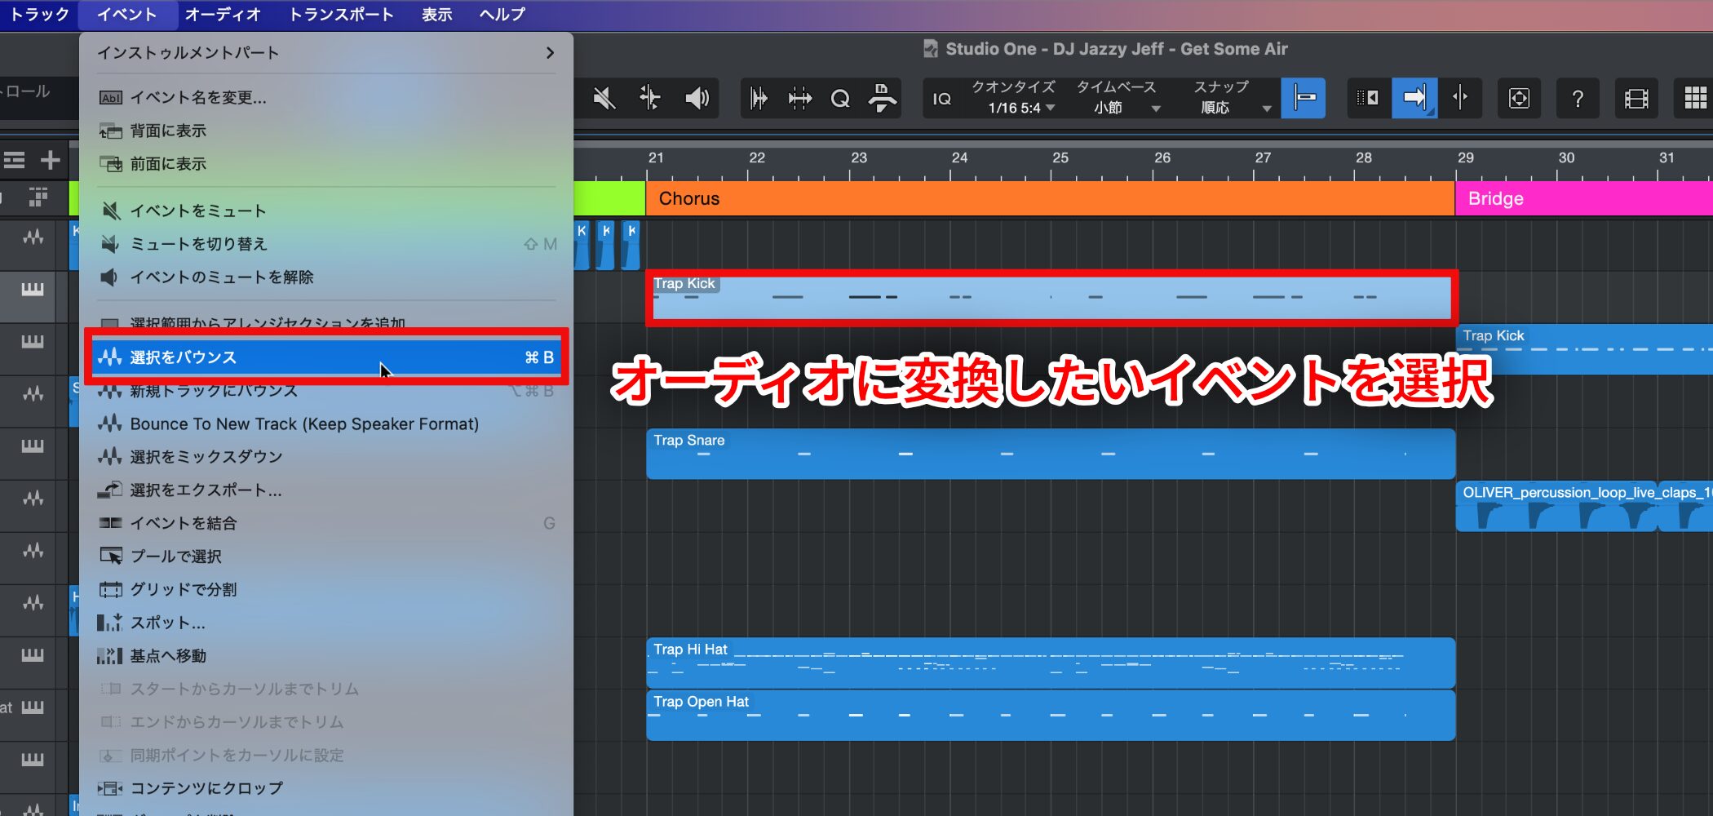This screenshot has width=1713, height=816.
Task: Open the オーディオ menu
Action: (x=223, y=14)
